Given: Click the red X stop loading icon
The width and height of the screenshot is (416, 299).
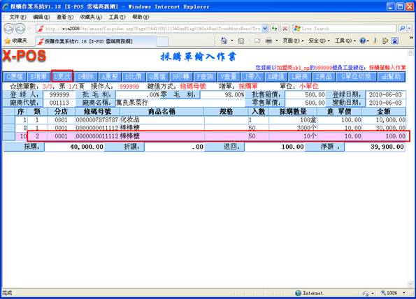Looking at the screenshot, I should pos(285,29).
